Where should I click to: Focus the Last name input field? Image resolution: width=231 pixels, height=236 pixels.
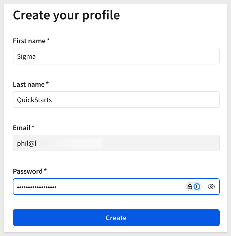click(x=116, y=100)
